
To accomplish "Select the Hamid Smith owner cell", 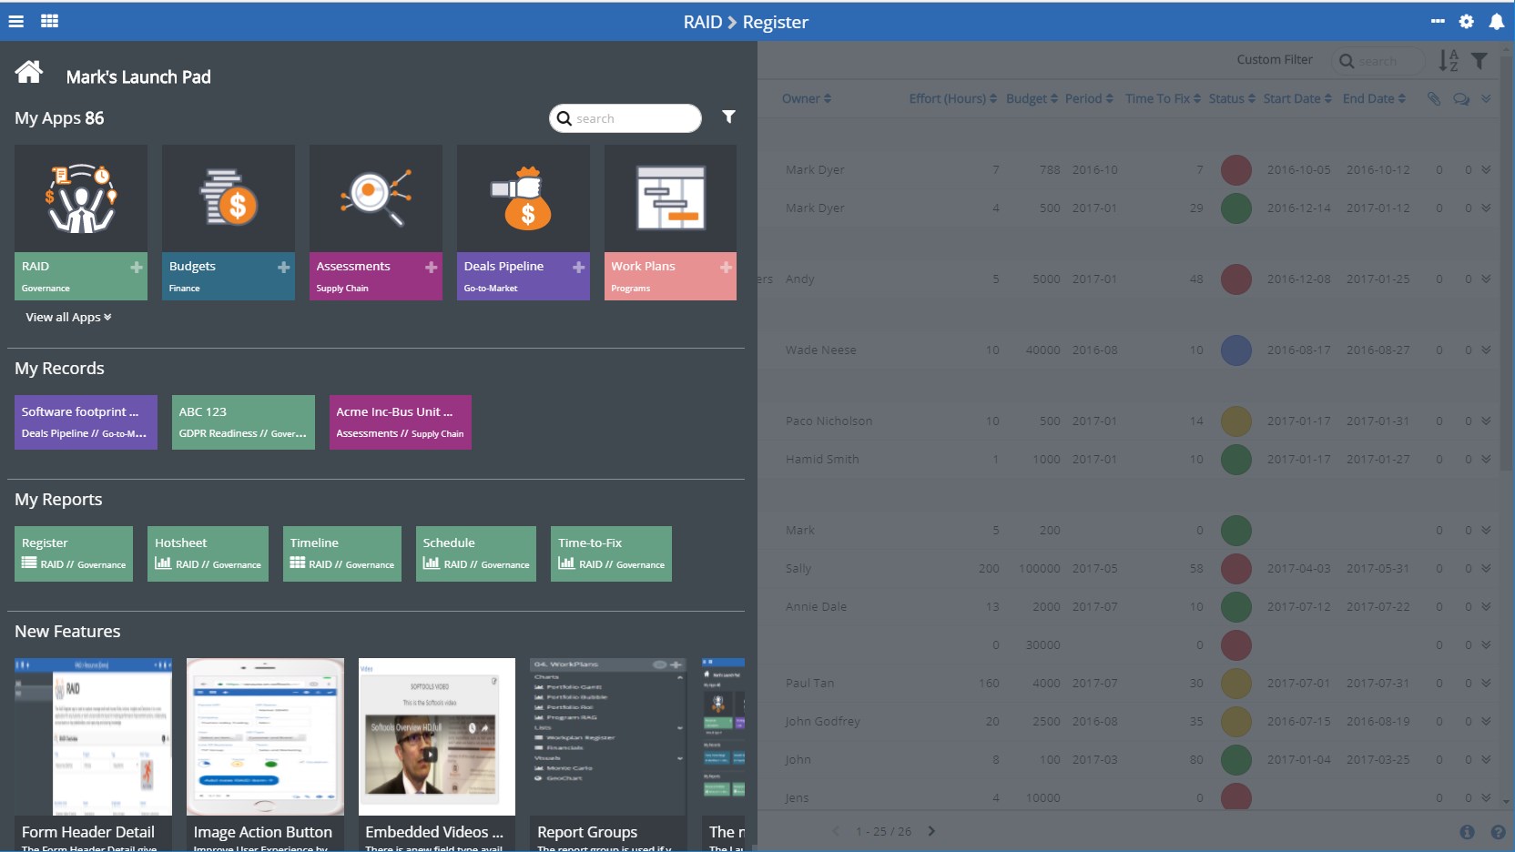I will pos(822,460).
